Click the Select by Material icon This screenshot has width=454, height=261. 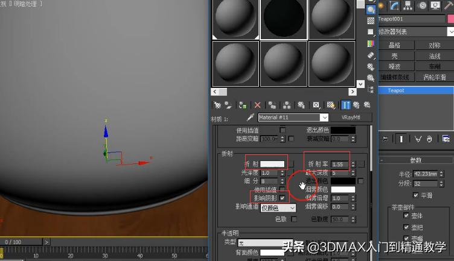[371, 78]
